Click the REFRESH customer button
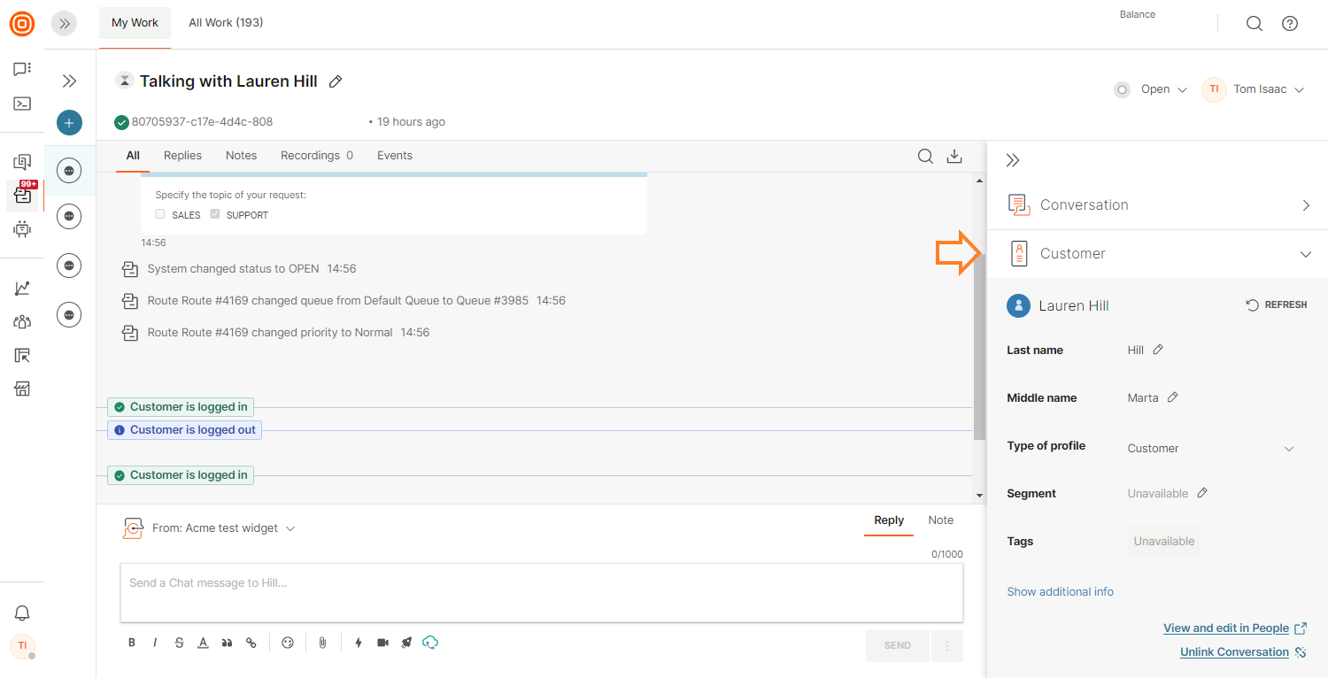Viewport: 1328px width, 678px height. pyautogui.click(x=1277, y=304)
